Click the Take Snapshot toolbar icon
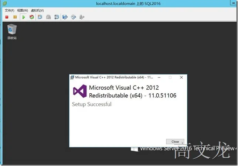This screenshot has width=238, height=166. pos(40,17)
